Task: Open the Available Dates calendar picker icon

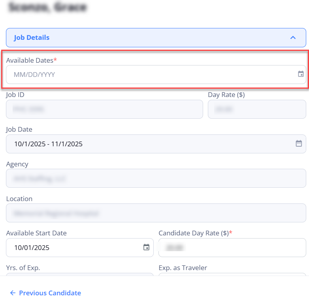Action: pyautogui.click(x=301, y=74)
